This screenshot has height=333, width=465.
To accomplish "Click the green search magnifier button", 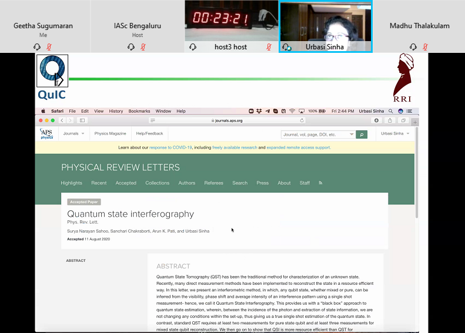I will (362, 134).
